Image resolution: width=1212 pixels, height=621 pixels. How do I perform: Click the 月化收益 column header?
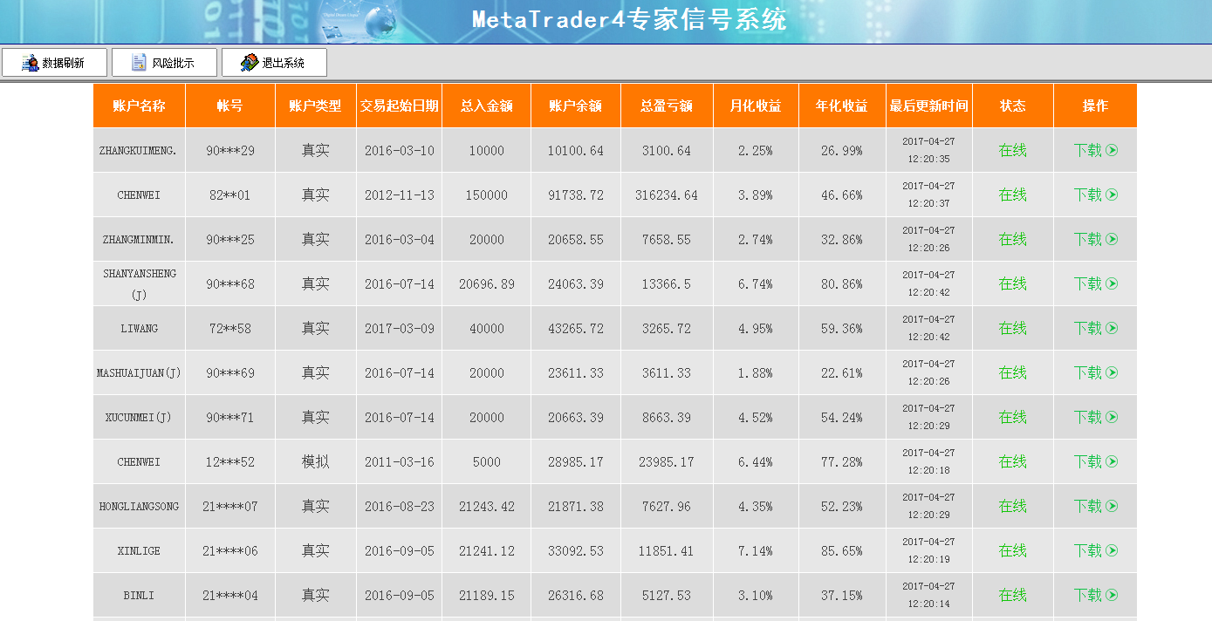756,106
